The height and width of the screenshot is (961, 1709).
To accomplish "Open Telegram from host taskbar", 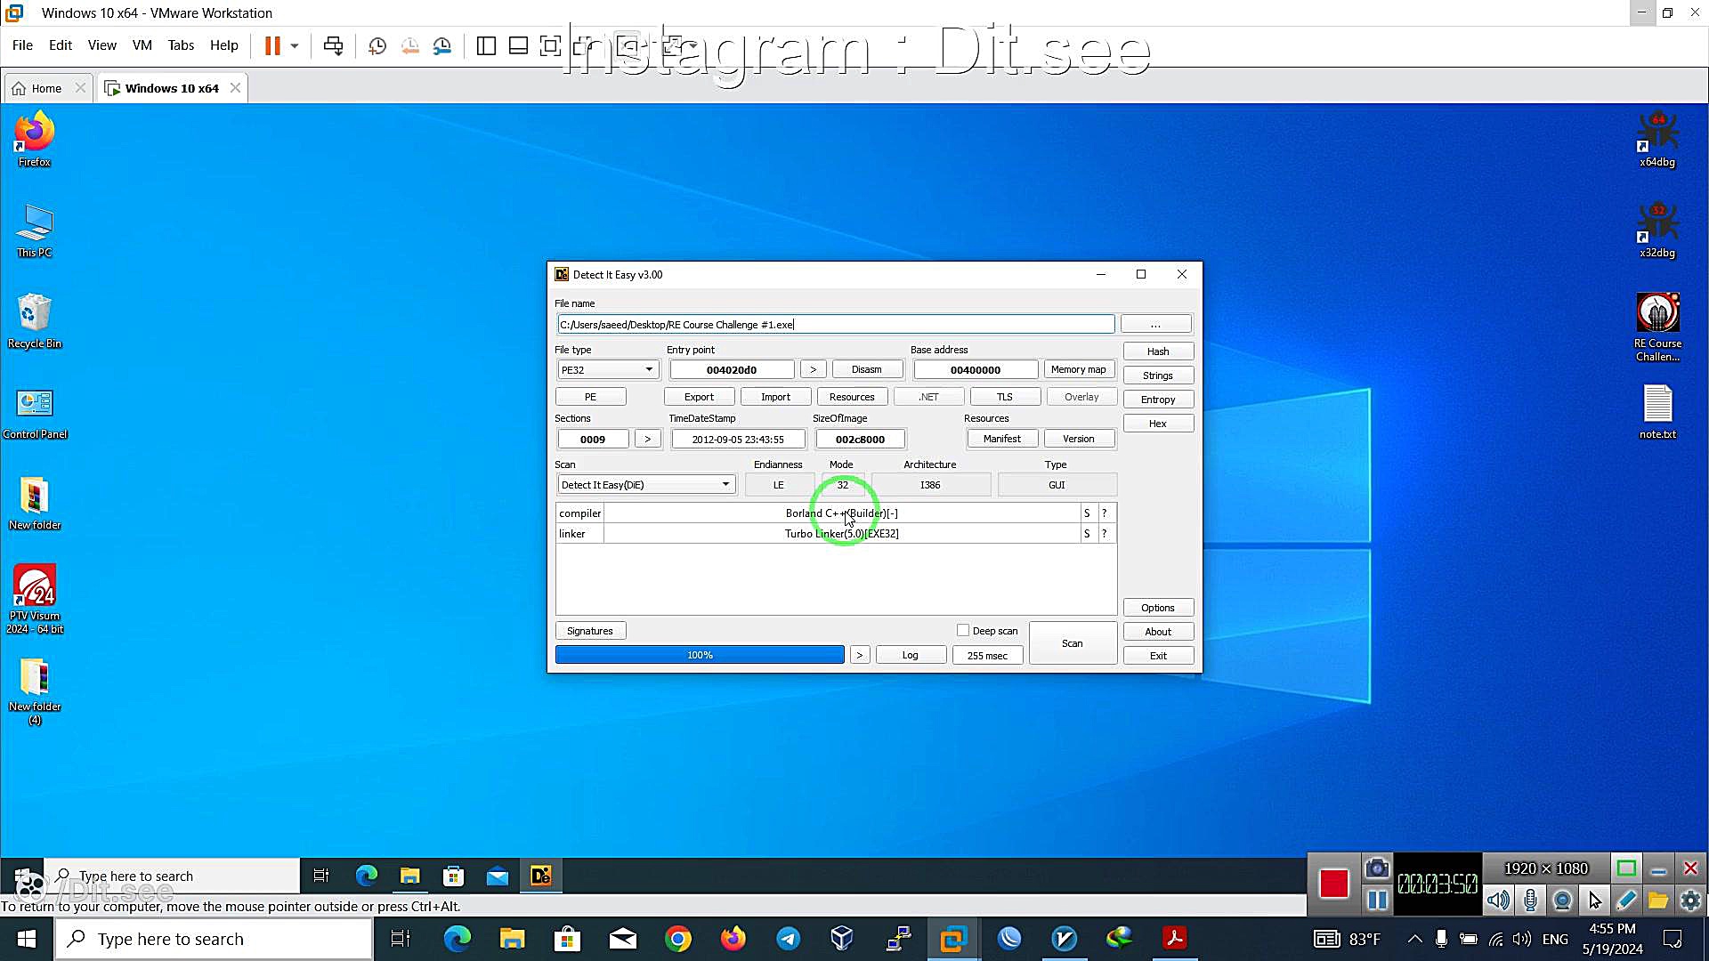I will pos(788,938).
